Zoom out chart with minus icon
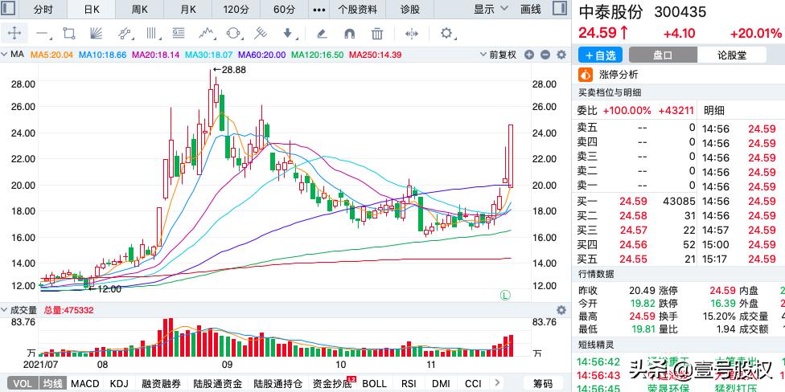Image resolution: width=785 pixels, height=392 pixels. click(545, 55)
